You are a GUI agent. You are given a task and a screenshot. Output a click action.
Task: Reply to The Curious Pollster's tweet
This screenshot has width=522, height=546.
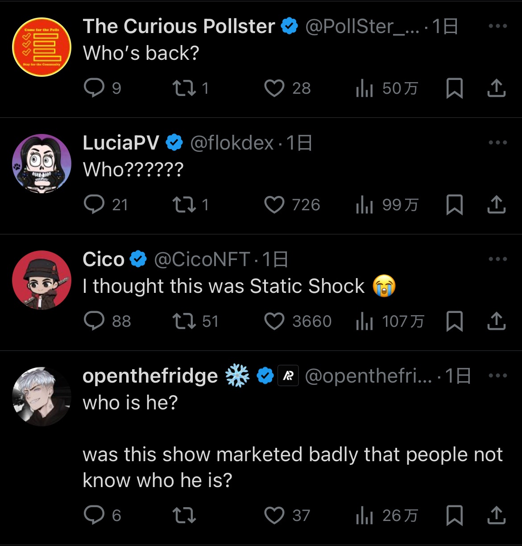tap(94, 88)
